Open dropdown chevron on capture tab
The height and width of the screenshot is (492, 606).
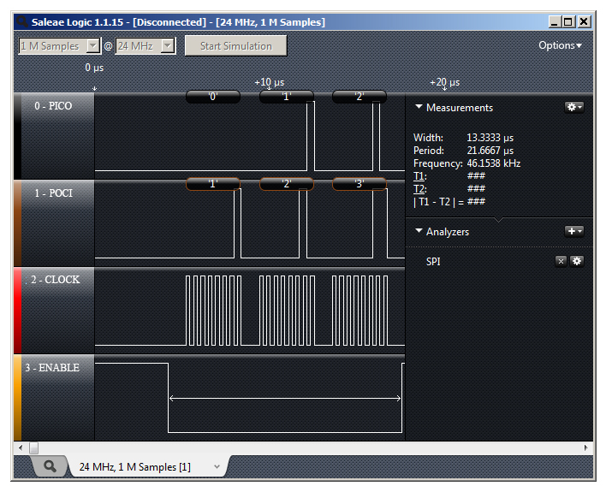[217, 466]
